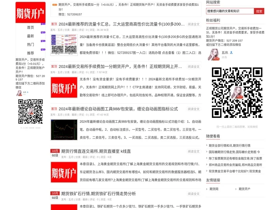The image size is (280, 210).
Task: Click 阅读全文 for 期货行情直连交易所 article
Action: pyautogui.click(x=193, y=151)
